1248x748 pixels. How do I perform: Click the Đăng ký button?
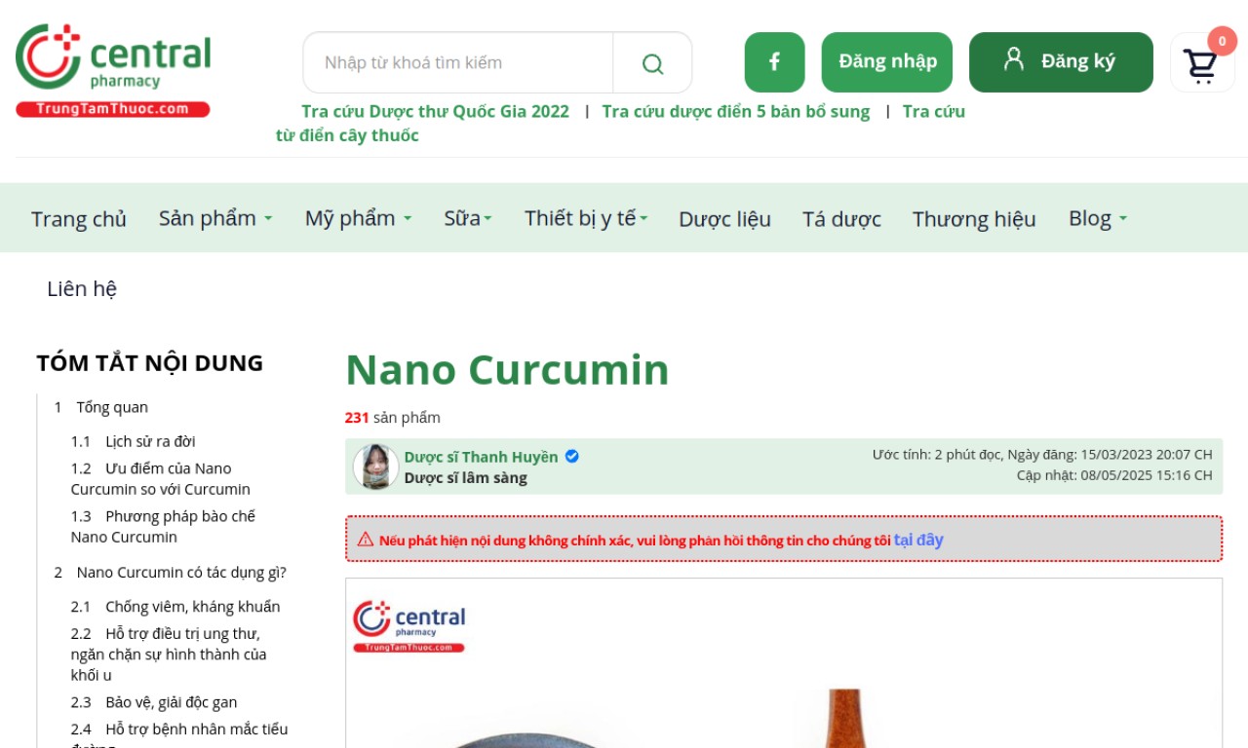pyautogui.click(x=1061, y=62)
